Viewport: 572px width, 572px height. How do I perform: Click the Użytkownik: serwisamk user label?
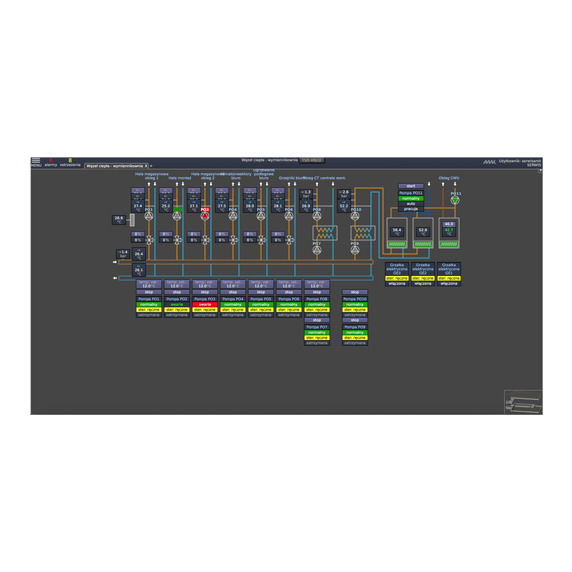pyautogui.click(x=520, y=161)
